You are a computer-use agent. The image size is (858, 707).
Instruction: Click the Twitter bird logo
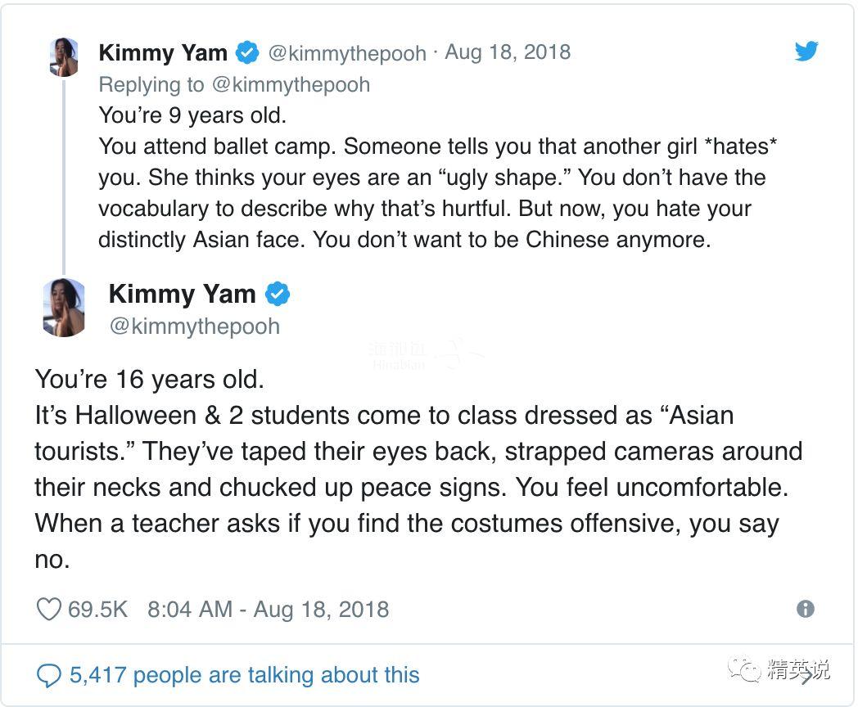tap(806, 51)
